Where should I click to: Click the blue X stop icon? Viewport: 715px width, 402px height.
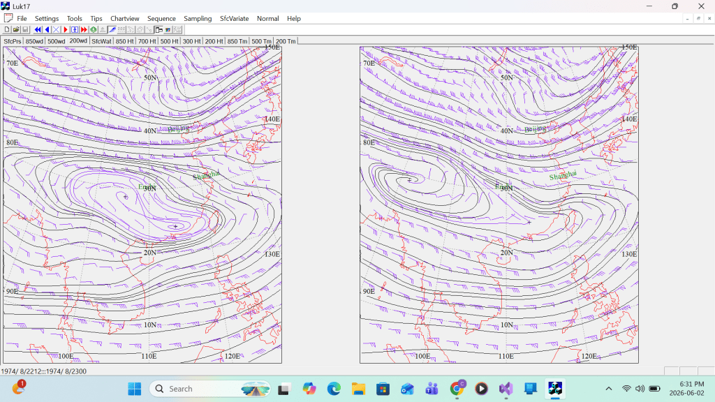tap(56, 29)
